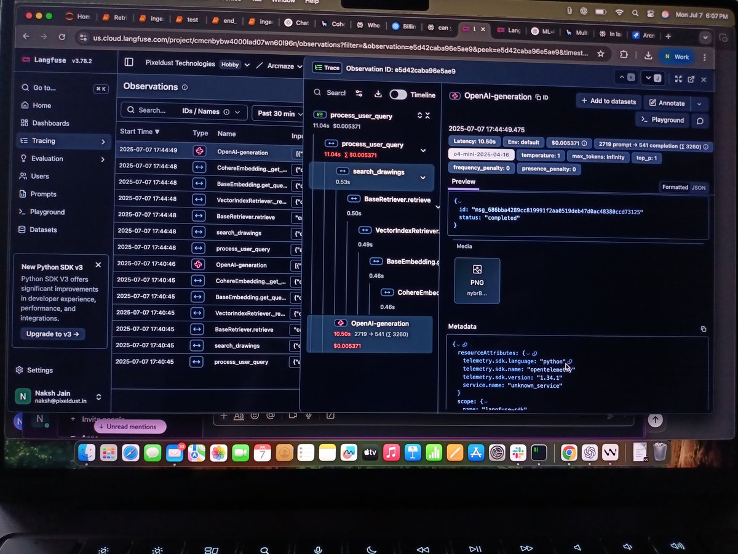Select OpenAI-generation node in trace tree
Viewport: 738px width, 554px height.
[x=370, y=334]
